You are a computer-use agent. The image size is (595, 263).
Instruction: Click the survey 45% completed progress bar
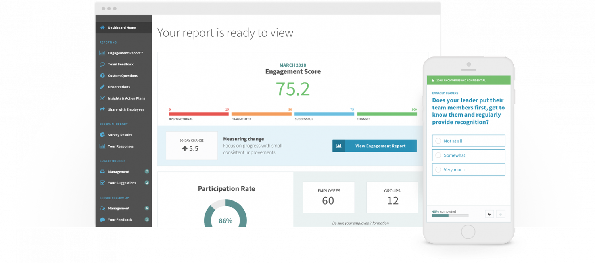450,216
